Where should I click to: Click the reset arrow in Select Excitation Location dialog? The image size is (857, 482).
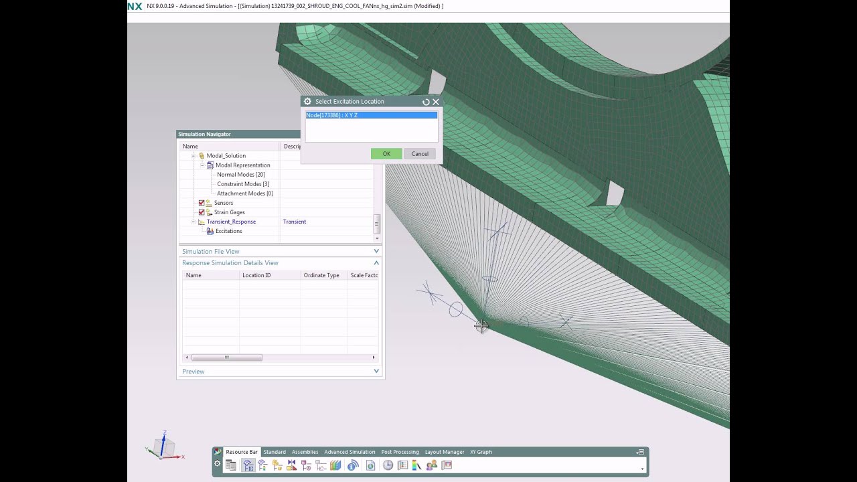426,102
